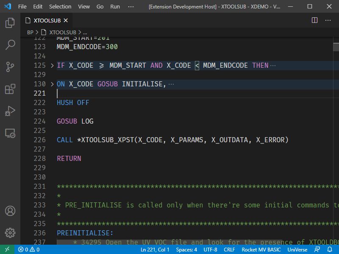Close the XTOOLSUB editor tab
This screenshot has height=254, width=339.
(x=66, y=20)
